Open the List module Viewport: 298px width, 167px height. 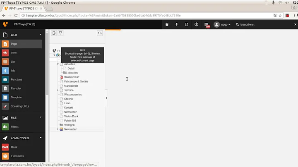click(21, 62)
